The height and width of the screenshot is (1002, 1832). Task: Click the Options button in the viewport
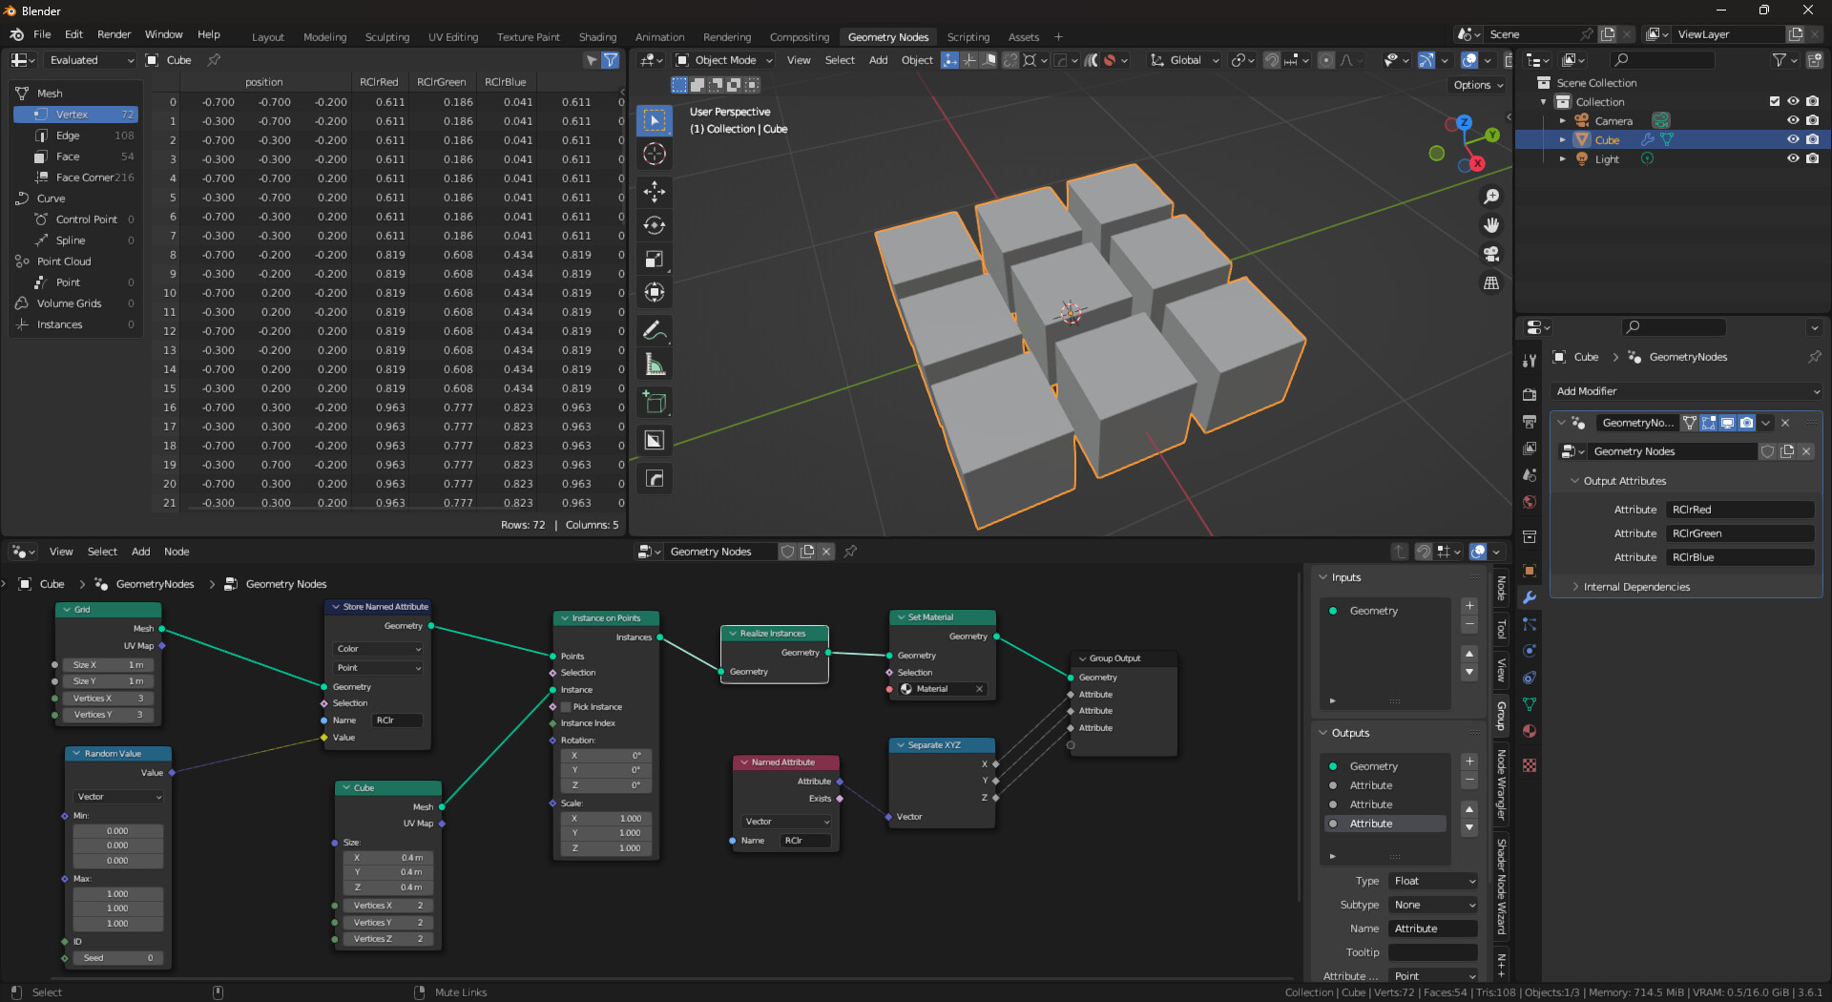click(1476, 84)
